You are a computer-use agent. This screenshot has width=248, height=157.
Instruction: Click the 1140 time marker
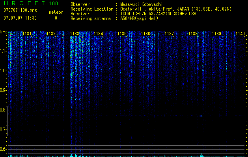(x=240, y=34)
